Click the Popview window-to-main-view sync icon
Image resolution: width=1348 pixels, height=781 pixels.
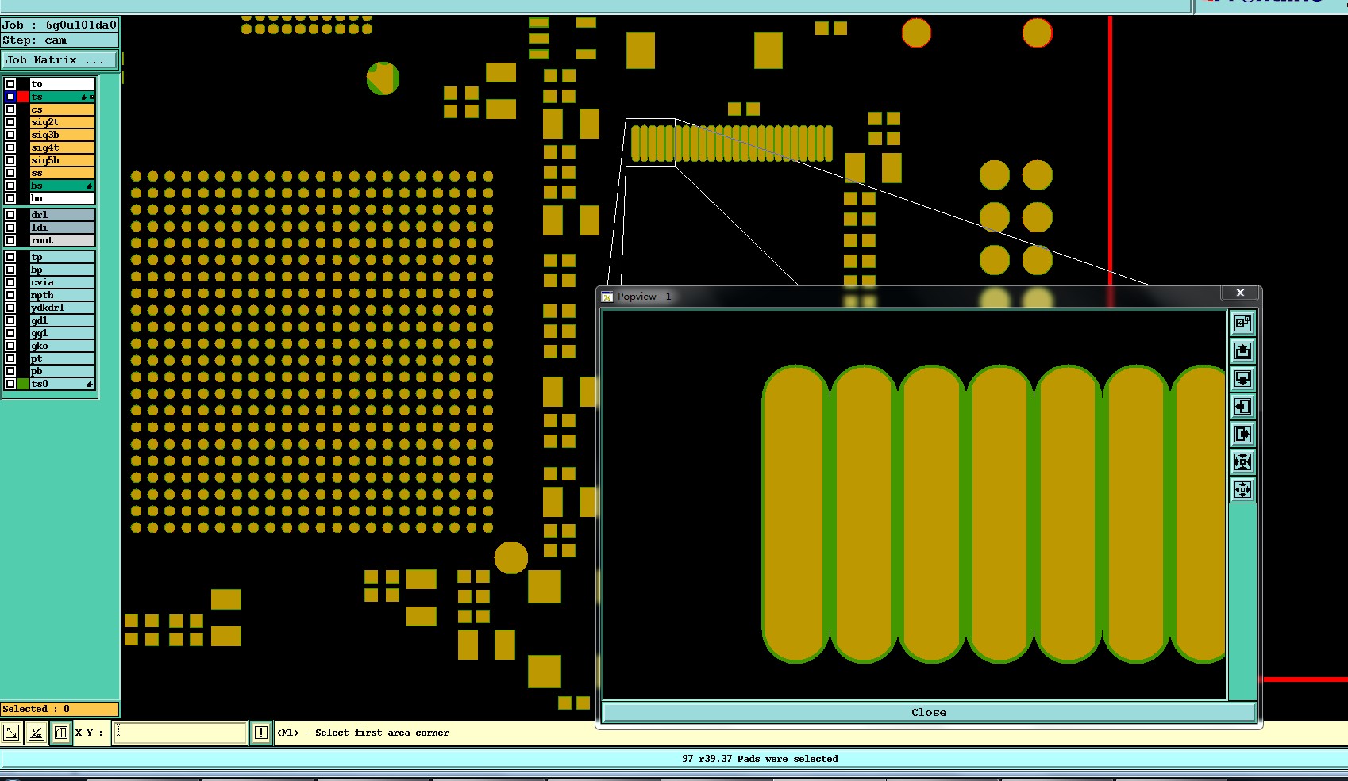1242,323
